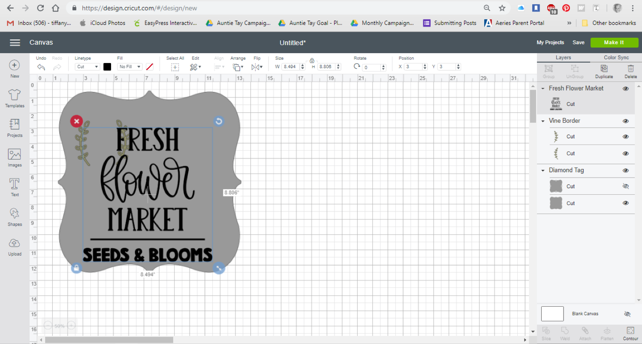Show the hidden Diamond Tag cut layer
The image size is (642, 344).
tap(626, 187)
